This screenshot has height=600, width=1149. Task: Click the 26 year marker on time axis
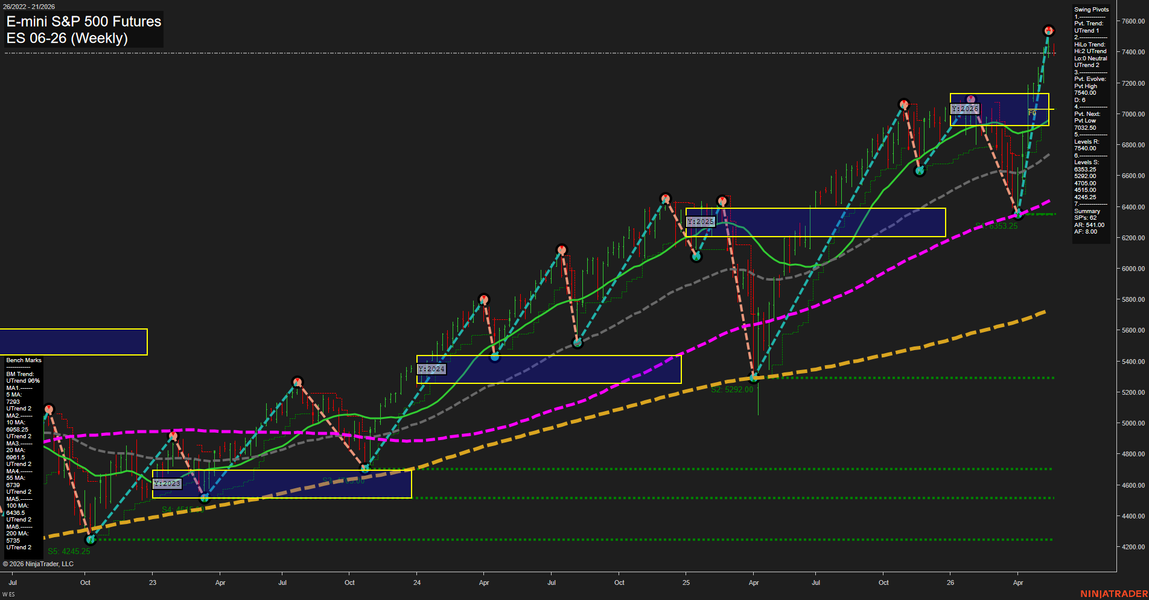point(950,582)
